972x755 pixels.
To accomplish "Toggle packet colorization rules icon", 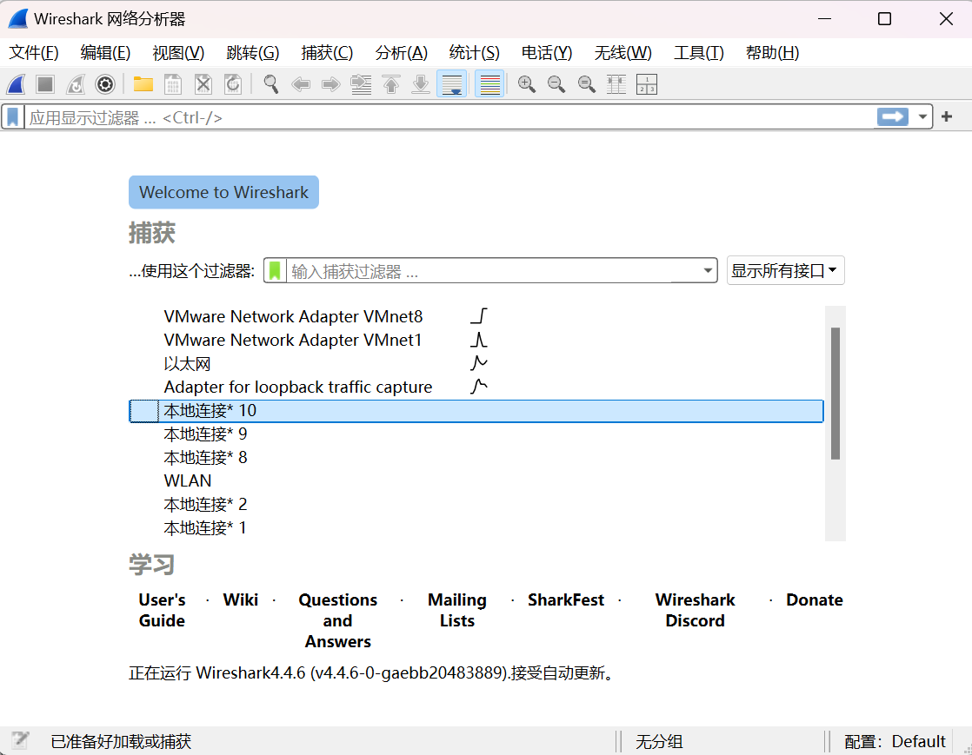I will (x=489, y=84).
